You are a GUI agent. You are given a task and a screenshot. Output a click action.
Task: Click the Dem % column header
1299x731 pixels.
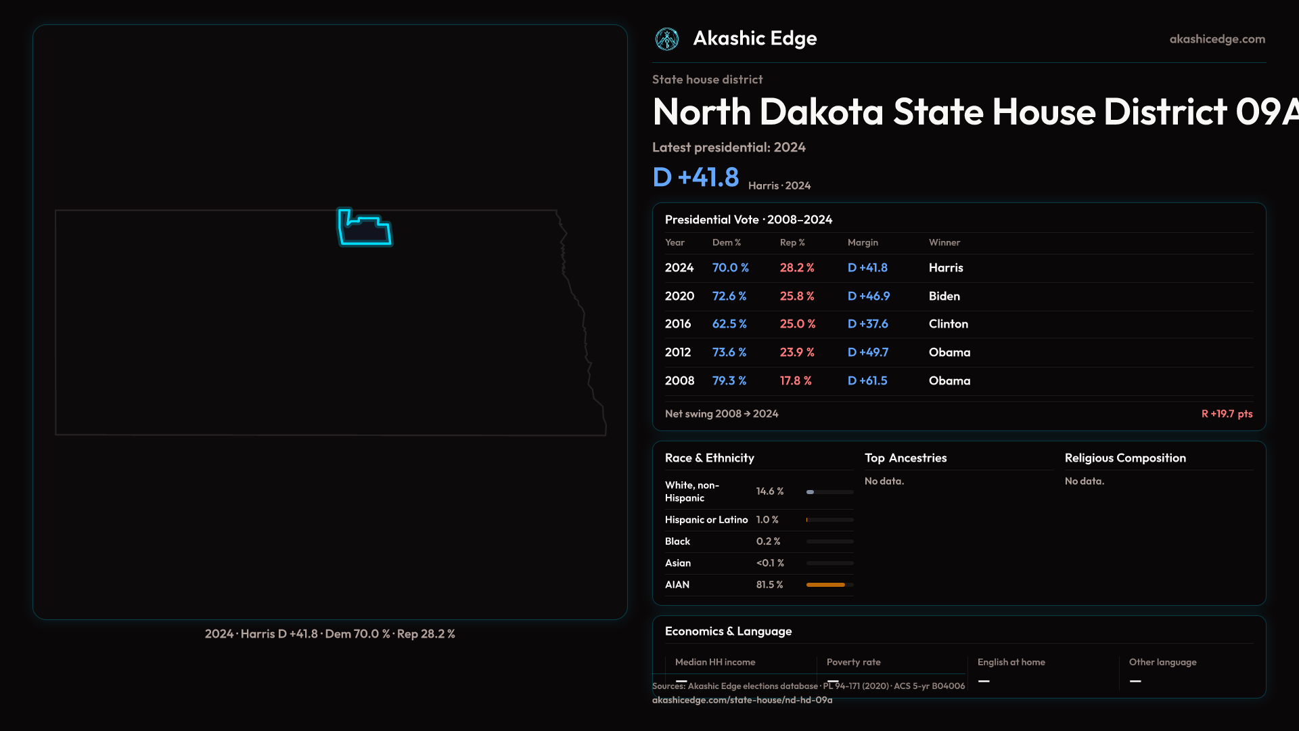coord(726,242)
